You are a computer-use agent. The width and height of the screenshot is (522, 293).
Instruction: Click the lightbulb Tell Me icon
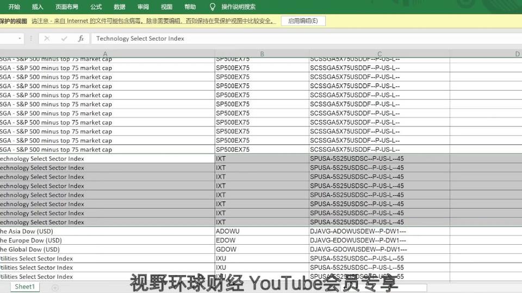pyautogui.click(x=213, y=7)
